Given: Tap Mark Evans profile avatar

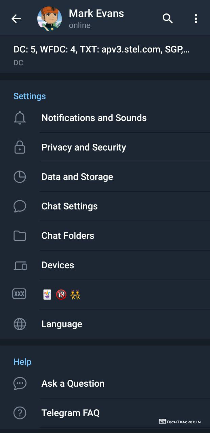Looking at the screenshot, I should 49,19.
